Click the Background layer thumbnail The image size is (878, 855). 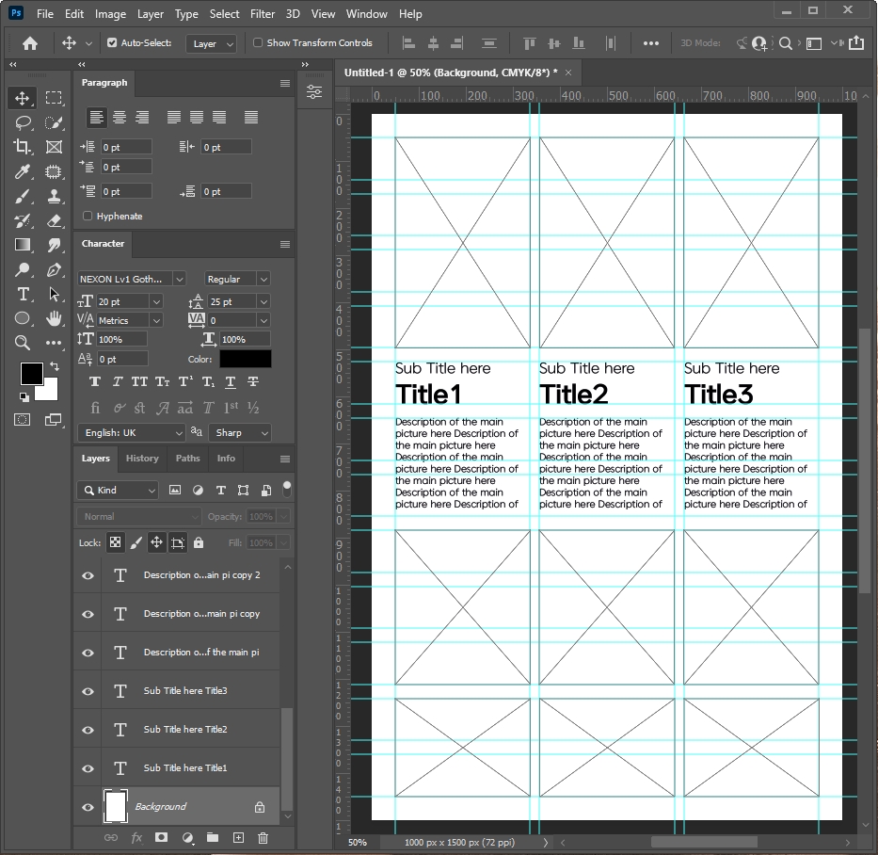(x=116, y=807)
